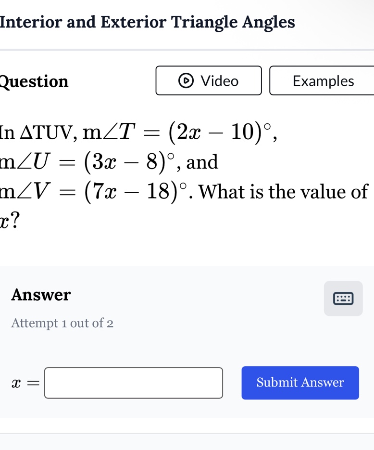Viewport: 374px width, 450px height.
Task: Click the Answer section heading
Action: [41, 294]
